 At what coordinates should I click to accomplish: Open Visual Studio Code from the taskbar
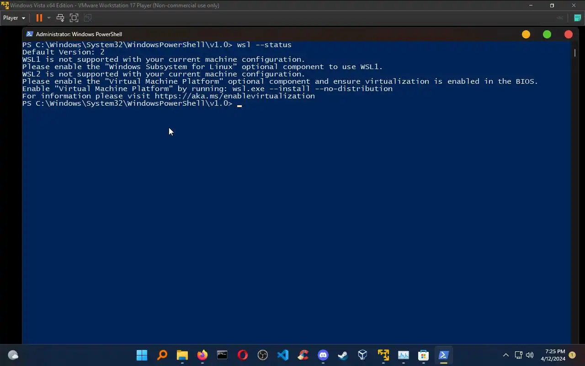click(x=283, y=355)
